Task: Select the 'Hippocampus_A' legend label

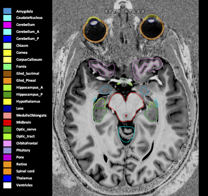Action: point(30,87)
